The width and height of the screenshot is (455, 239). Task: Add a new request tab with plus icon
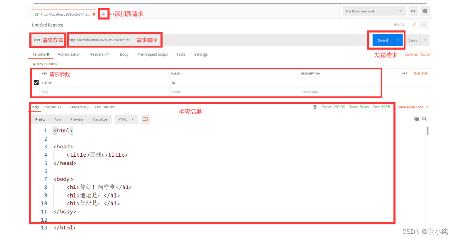(103, 14)
